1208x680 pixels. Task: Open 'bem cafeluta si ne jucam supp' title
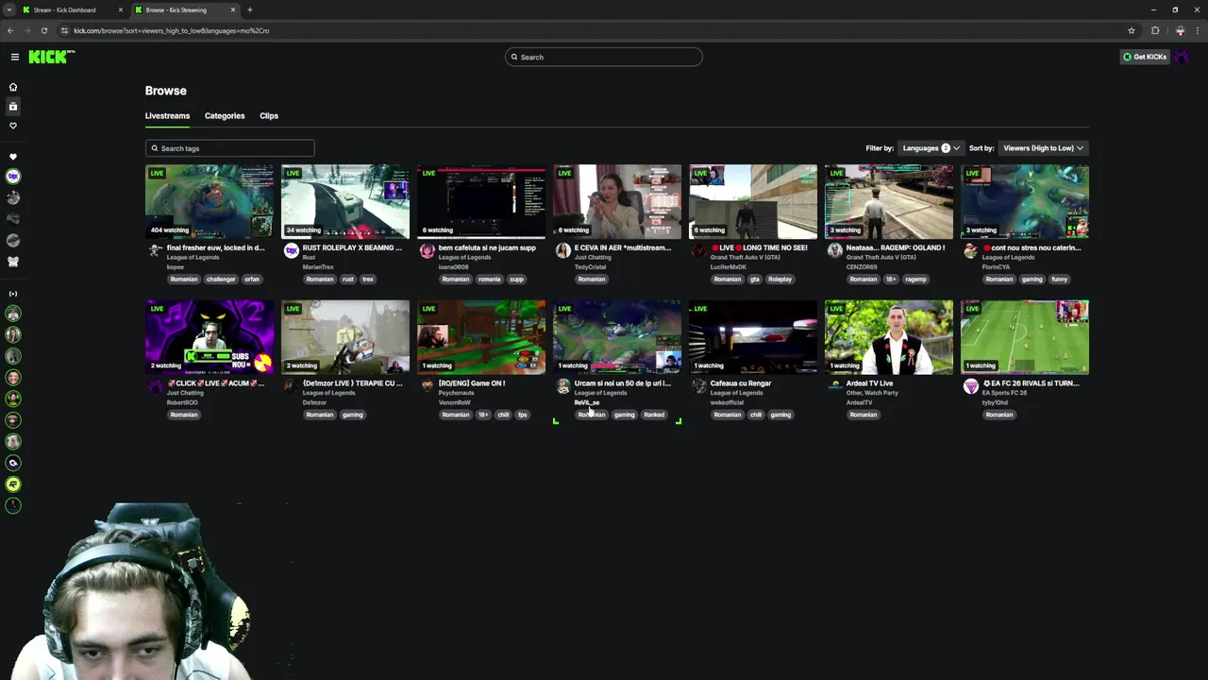tap(487, 247)
